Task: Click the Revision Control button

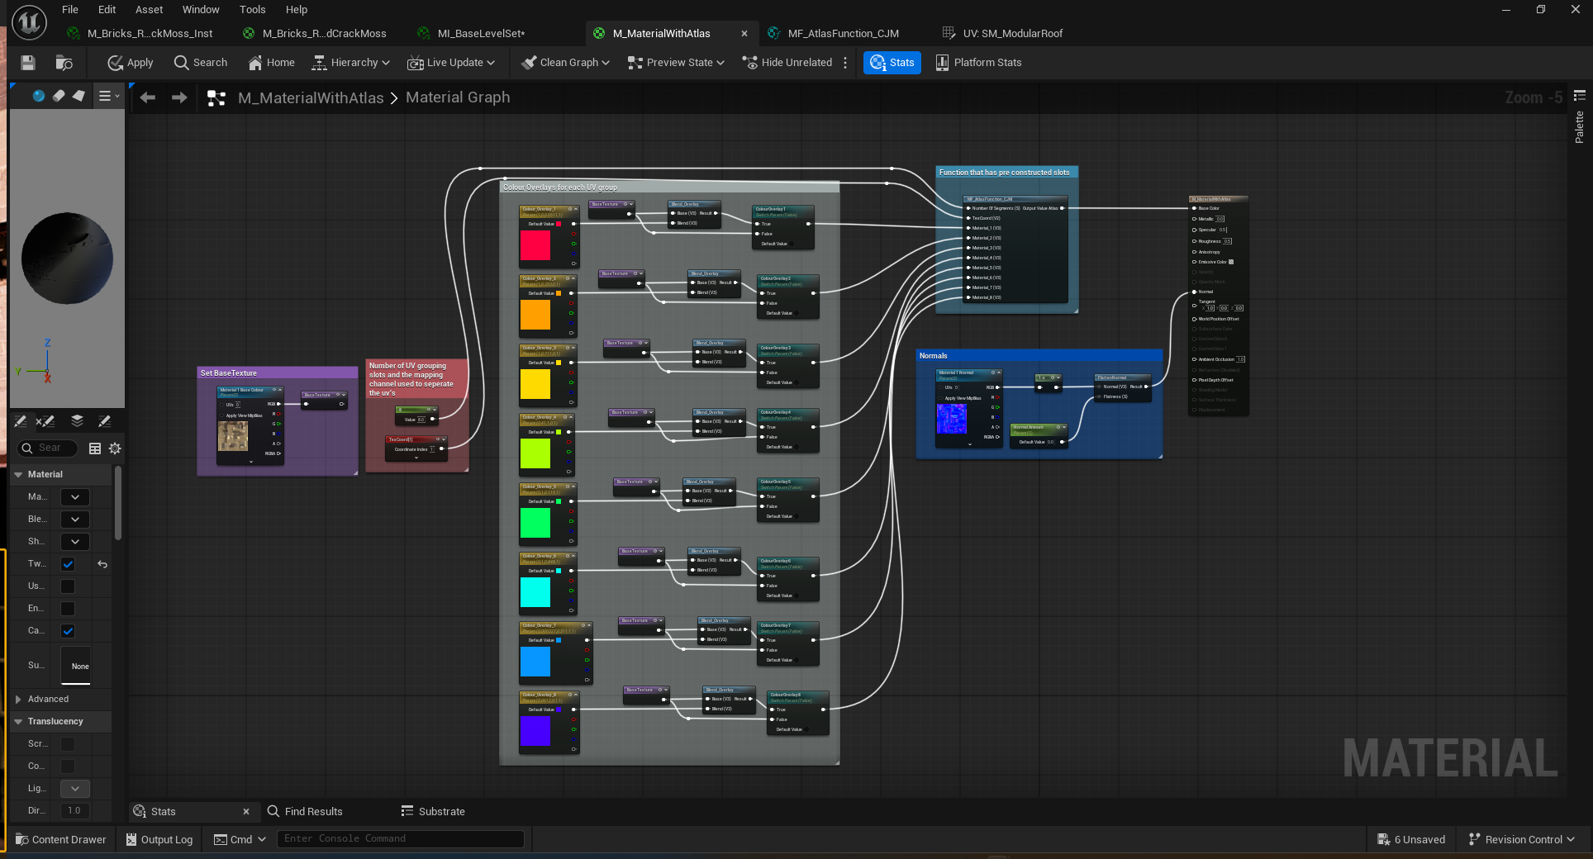Action: 1522,839
